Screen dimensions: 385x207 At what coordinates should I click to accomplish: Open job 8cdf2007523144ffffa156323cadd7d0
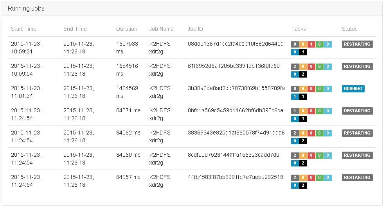[234, 155]
